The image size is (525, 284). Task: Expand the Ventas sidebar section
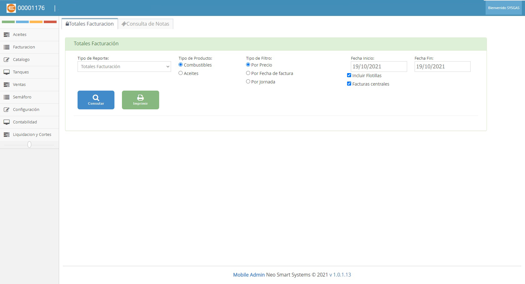pyautogui.click(x=19, y=85)
